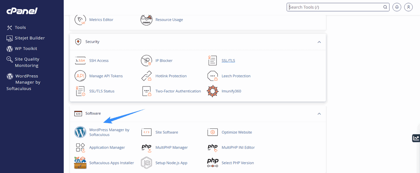Click the SSL/TLS certificate icon
420x173 pixels.
pos(212,60)
